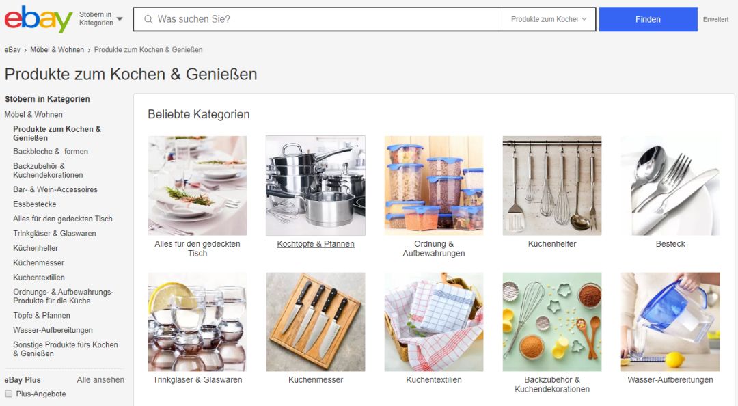Viewport: 738px width, 406px height.
Task: Choose the Küchenmesser knives image
Action: pos(316,322)
